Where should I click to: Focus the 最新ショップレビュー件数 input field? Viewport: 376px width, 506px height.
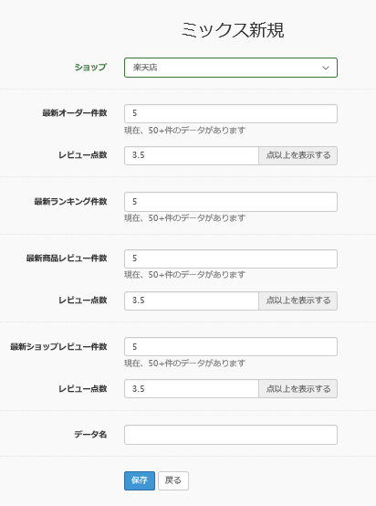tap(231, 346)
